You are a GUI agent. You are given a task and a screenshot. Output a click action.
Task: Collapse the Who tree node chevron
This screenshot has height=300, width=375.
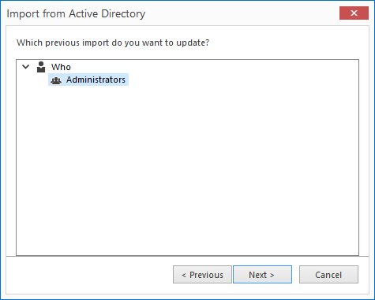(x=26, y=67)
